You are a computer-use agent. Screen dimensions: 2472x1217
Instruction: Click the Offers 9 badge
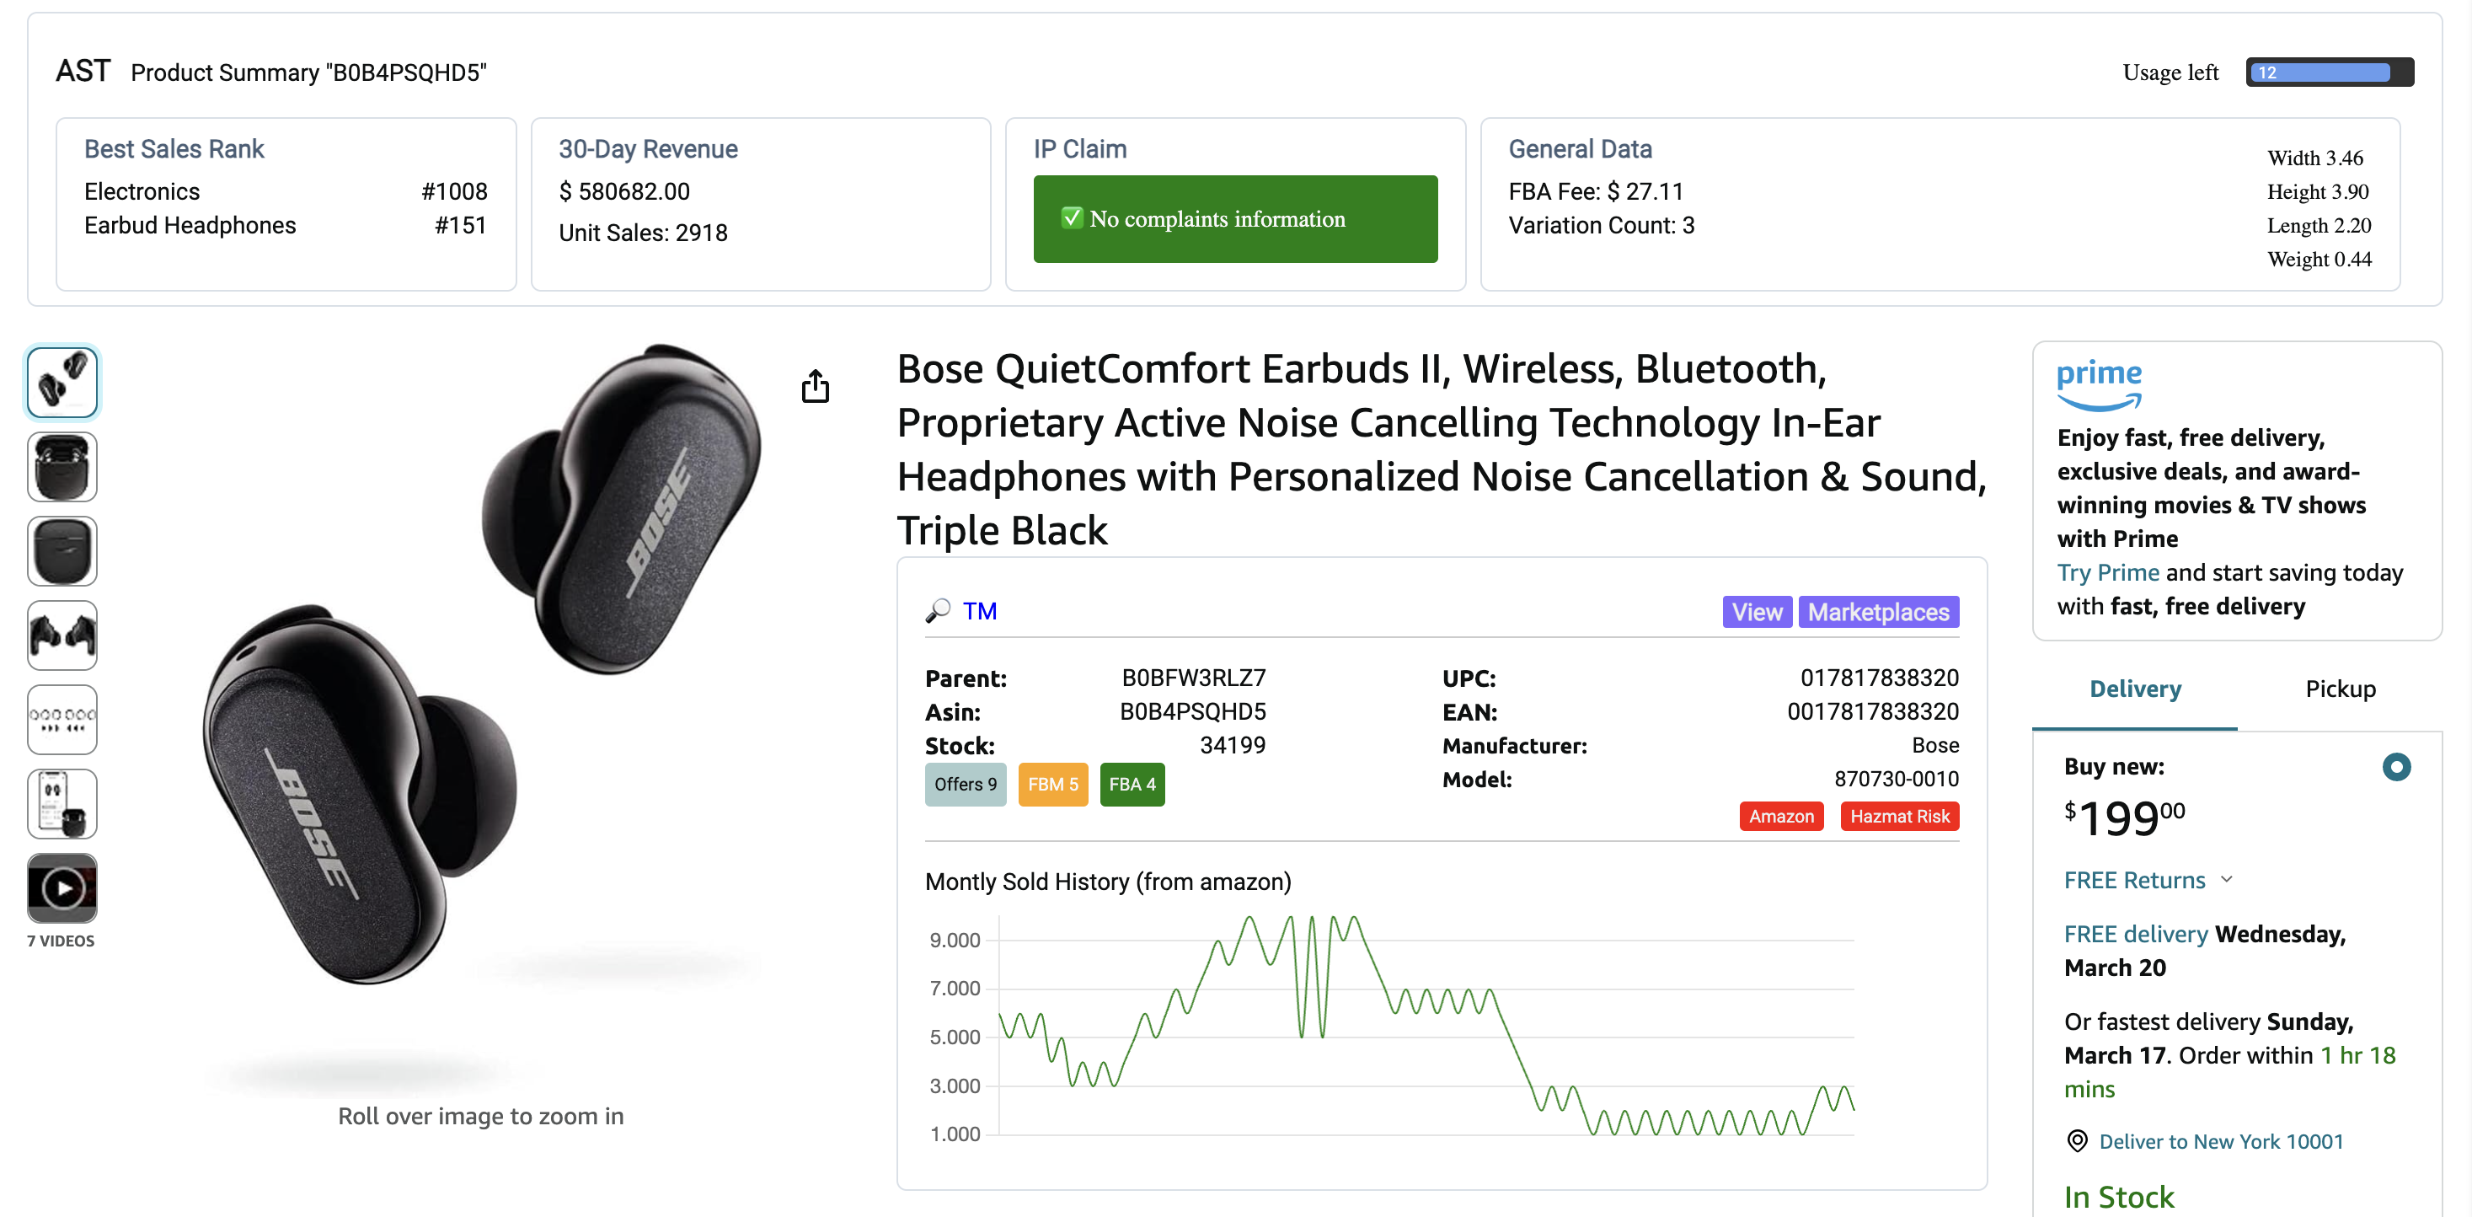coord(966,784)
